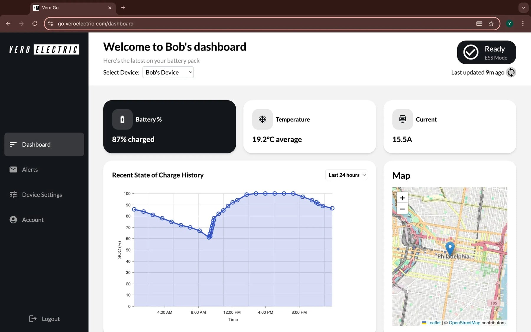Zoom in on the map

pos(402,198)
